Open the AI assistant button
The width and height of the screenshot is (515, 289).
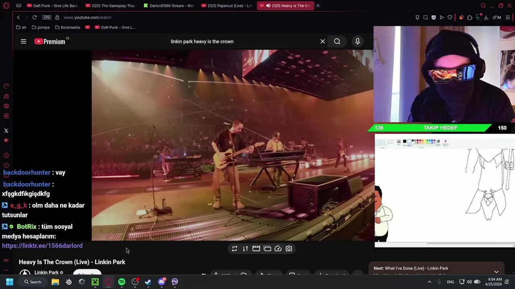497,17
